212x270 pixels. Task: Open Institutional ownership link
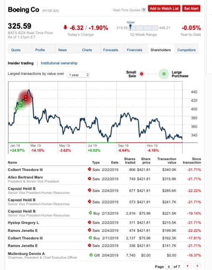click(59, 63)
